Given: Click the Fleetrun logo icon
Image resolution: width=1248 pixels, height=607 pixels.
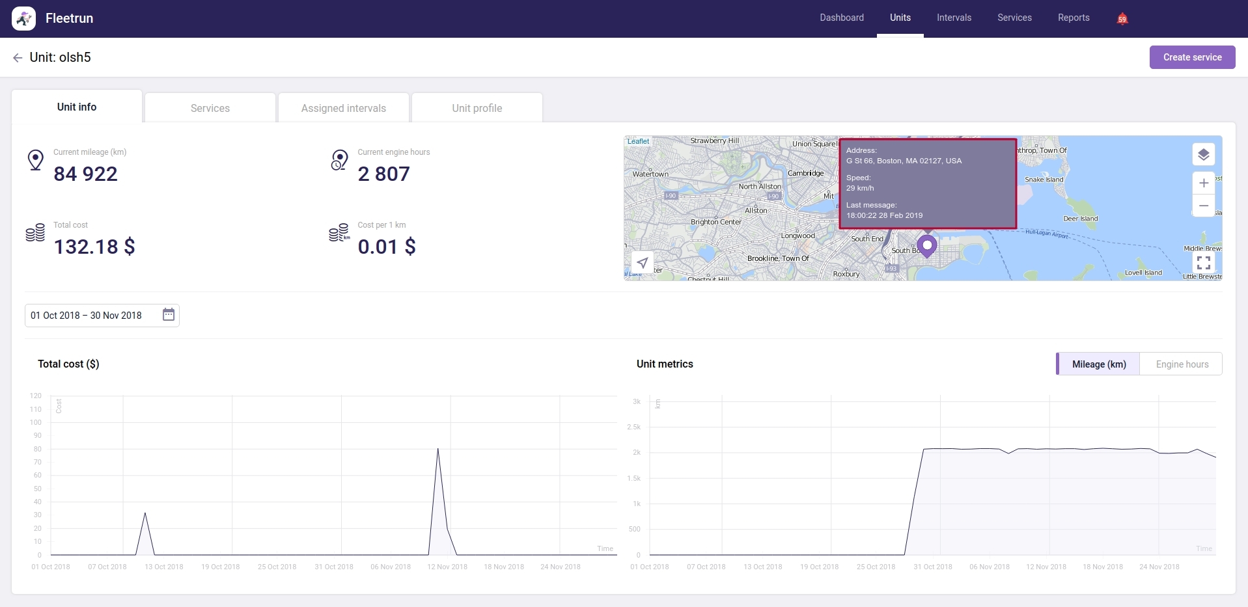Looking at the screenshot, I should click(x=23, y=18).
